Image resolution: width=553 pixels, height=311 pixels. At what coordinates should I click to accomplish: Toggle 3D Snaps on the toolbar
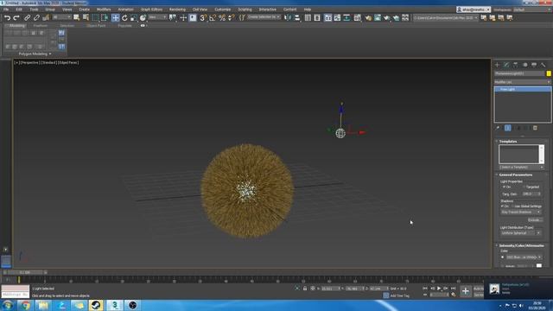[x=203, y=17]
